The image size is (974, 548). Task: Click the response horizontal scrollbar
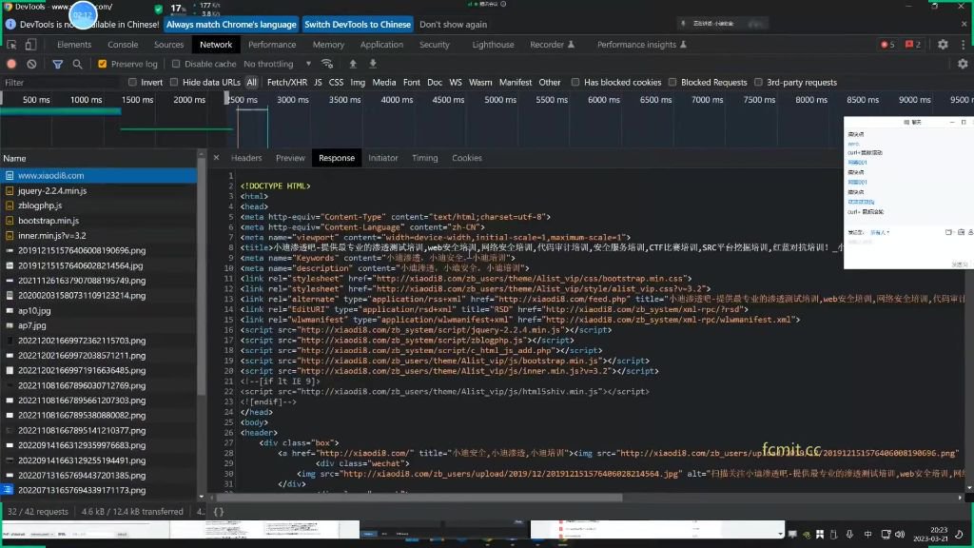[419, 498]
